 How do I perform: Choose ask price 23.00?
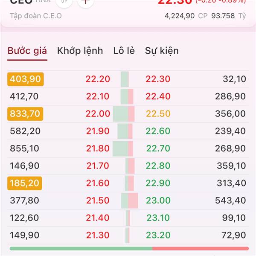pyautogui.click(x=158, y=201)
